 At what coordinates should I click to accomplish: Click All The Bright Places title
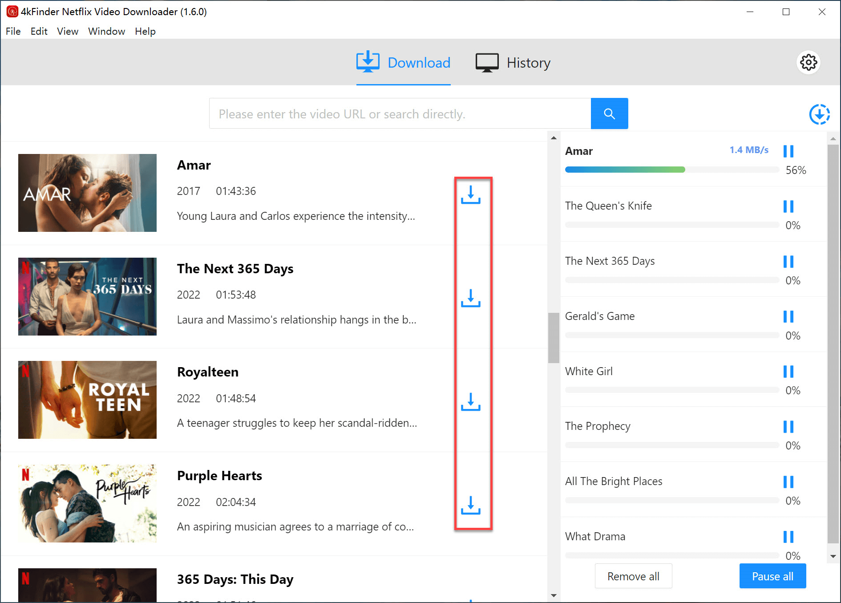[x=614, y=482]
